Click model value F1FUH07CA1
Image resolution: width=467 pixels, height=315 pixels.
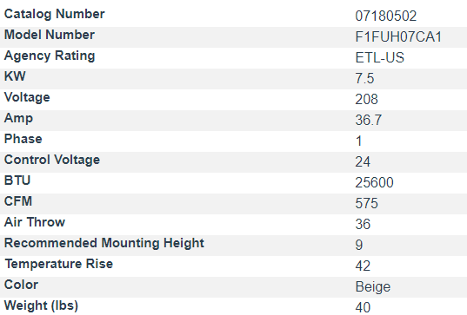tap(398, 36)
